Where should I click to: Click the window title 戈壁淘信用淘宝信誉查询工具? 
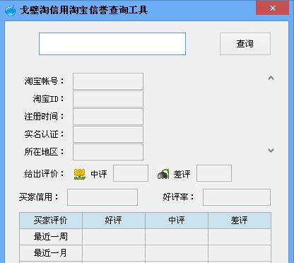point(84,10)
